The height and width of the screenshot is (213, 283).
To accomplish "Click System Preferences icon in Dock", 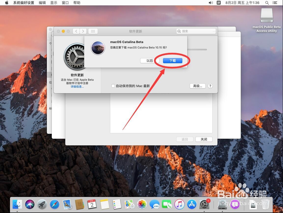I will click(x=205, y=204).
